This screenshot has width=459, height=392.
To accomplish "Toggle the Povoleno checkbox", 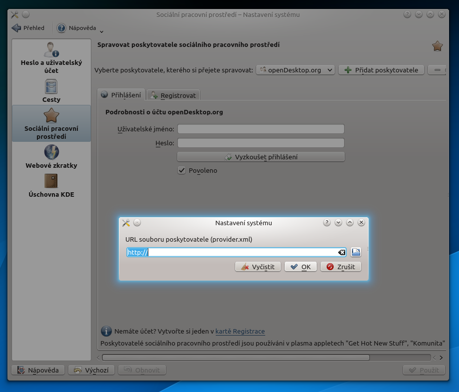I will [x=181, y=170].
